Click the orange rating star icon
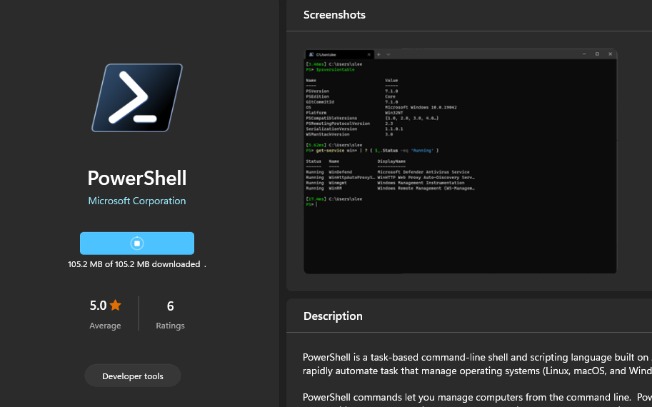Image resolution: width=652 pixels, height=407 pixels. [x=115, y=306]
